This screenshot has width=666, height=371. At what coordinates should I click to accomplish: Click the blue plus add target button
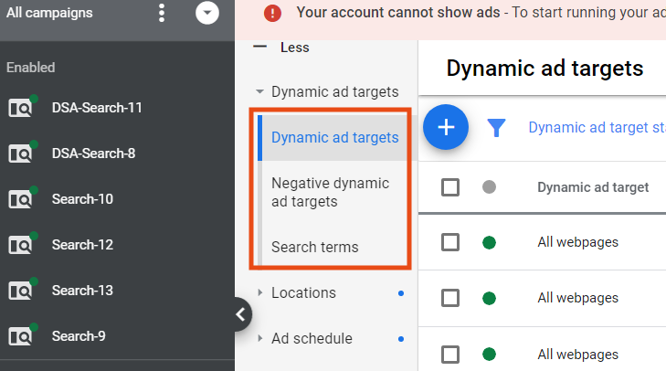(x=446, y=127)
